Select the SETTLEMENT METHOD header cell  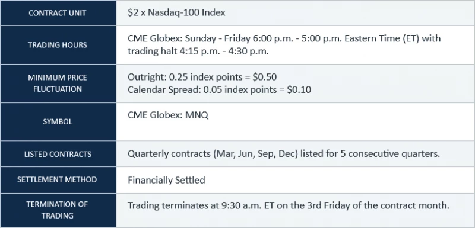click(58, 179)
